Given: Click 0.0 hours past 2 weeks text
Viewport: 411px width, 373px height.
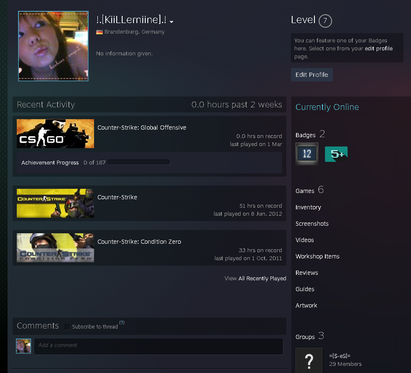Looking at the screenshot, I should tap(237, 104).
